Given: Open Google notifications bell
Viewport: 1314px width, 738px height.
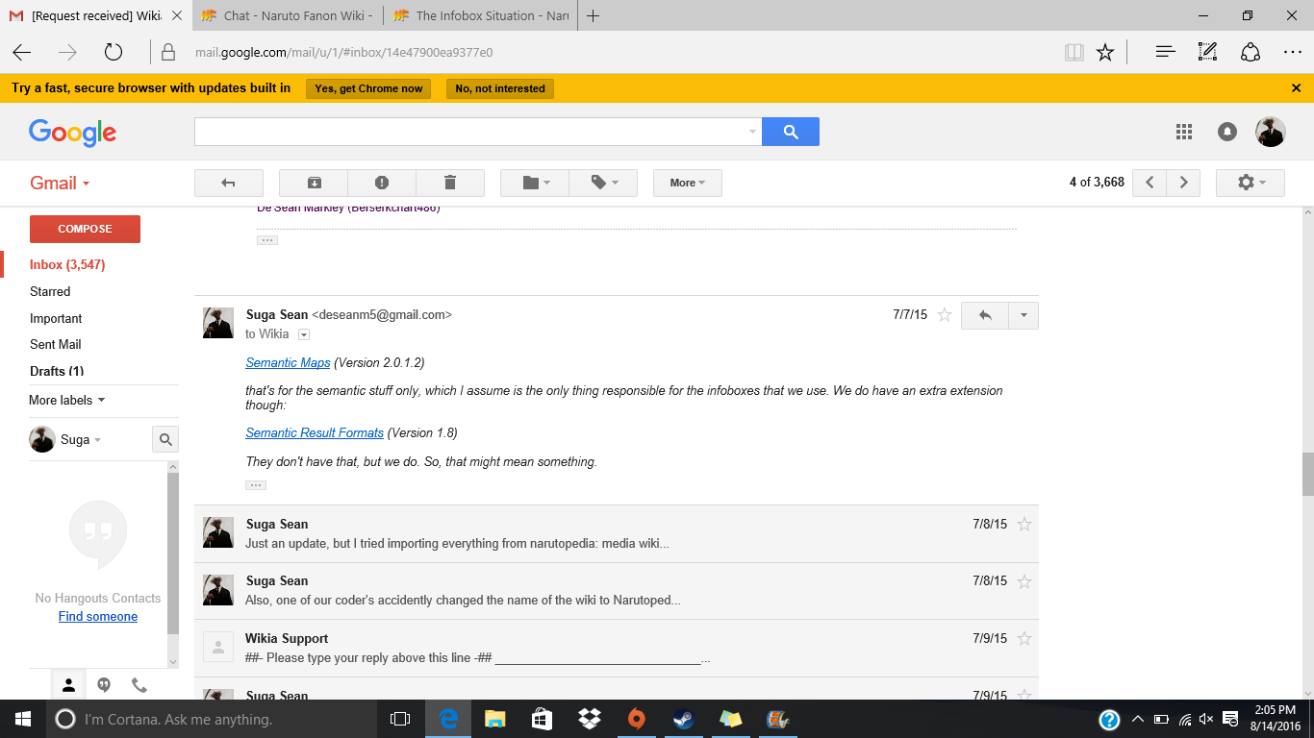Looking at the screenshot, I should (x=1227, y=132).
